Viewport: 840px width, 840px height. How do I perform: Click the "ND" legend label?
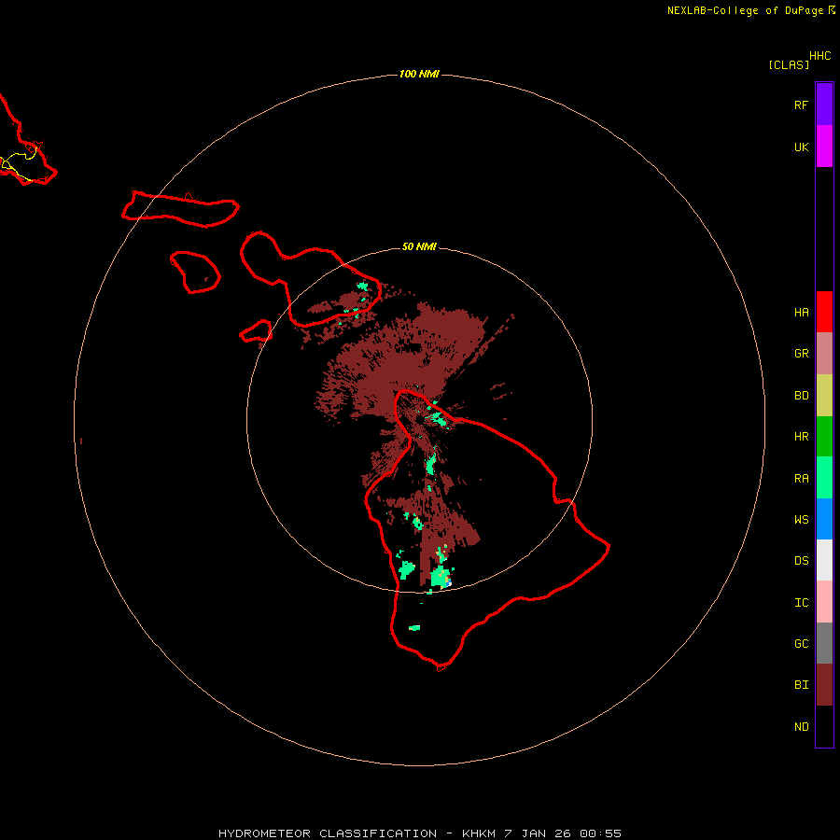point(801,727)
